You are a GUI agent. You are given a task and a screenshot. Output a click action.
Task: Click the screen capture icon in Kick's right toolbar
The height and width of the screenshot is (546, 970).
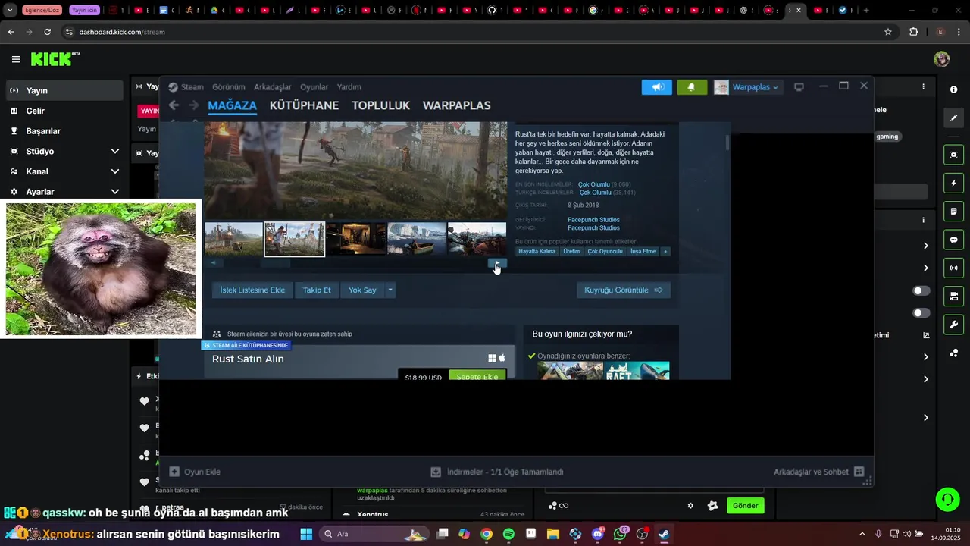(x=953, y=155)
